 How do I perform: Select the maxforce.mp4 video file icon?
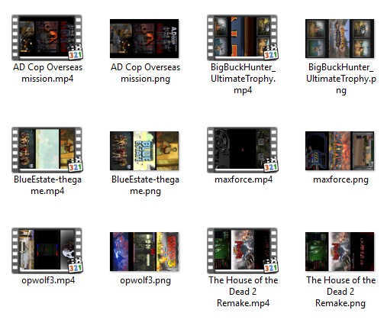click(242, 150)
